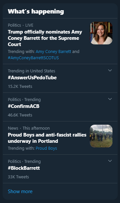Image resolution: width=120 pixels, height=203 pixels.
Task: Click Show more trends
Action: click(x=20, y=191)
